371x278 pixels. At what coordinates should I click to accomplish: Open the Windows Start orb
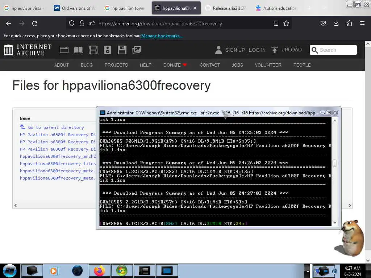(x=9, y=271)
